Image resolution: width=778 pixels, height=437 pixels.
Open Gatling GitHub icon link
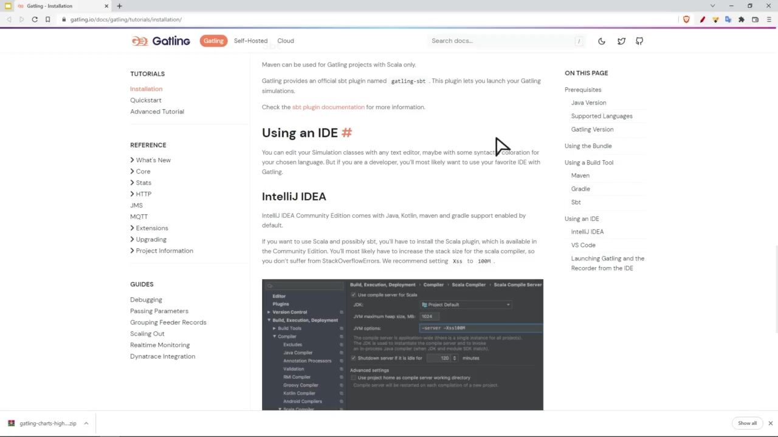pos(639,41)
